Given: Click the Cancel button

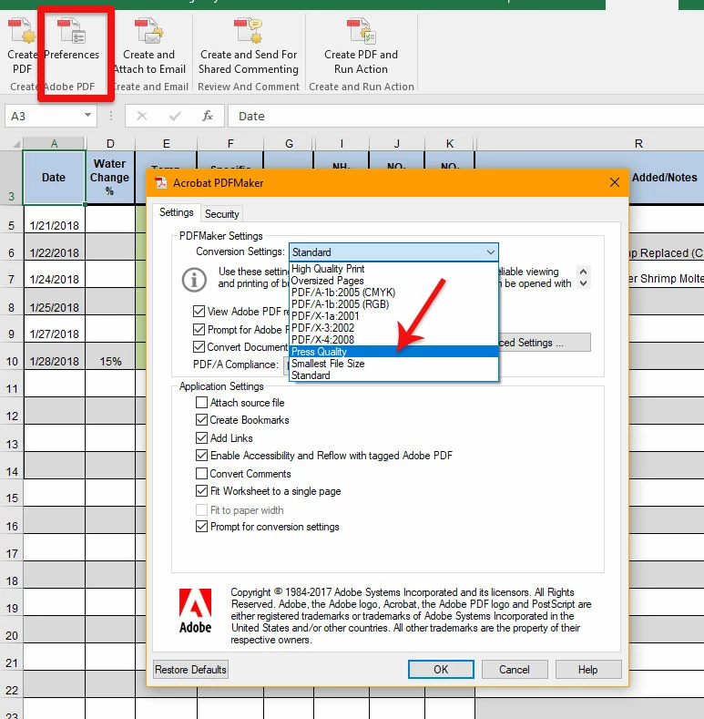Looking at the screenshot, I should click(x=515, y=670).
